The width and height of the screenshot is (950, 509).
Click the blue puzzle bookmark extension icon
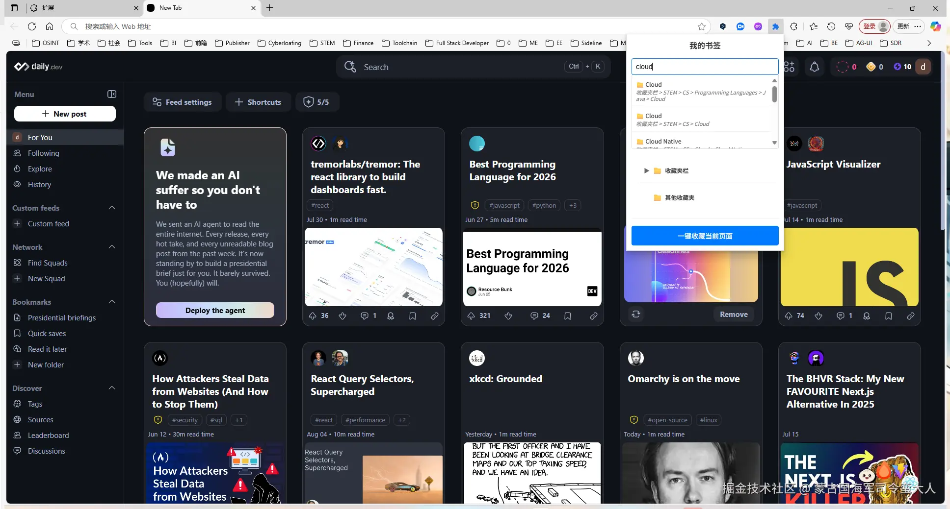[x=775, y=26]
